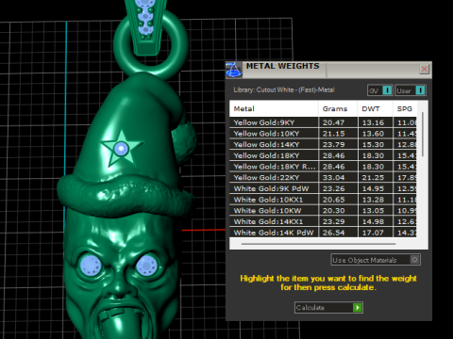
Task: Click the Metal Weights flask icon
Action: [233, 70]
